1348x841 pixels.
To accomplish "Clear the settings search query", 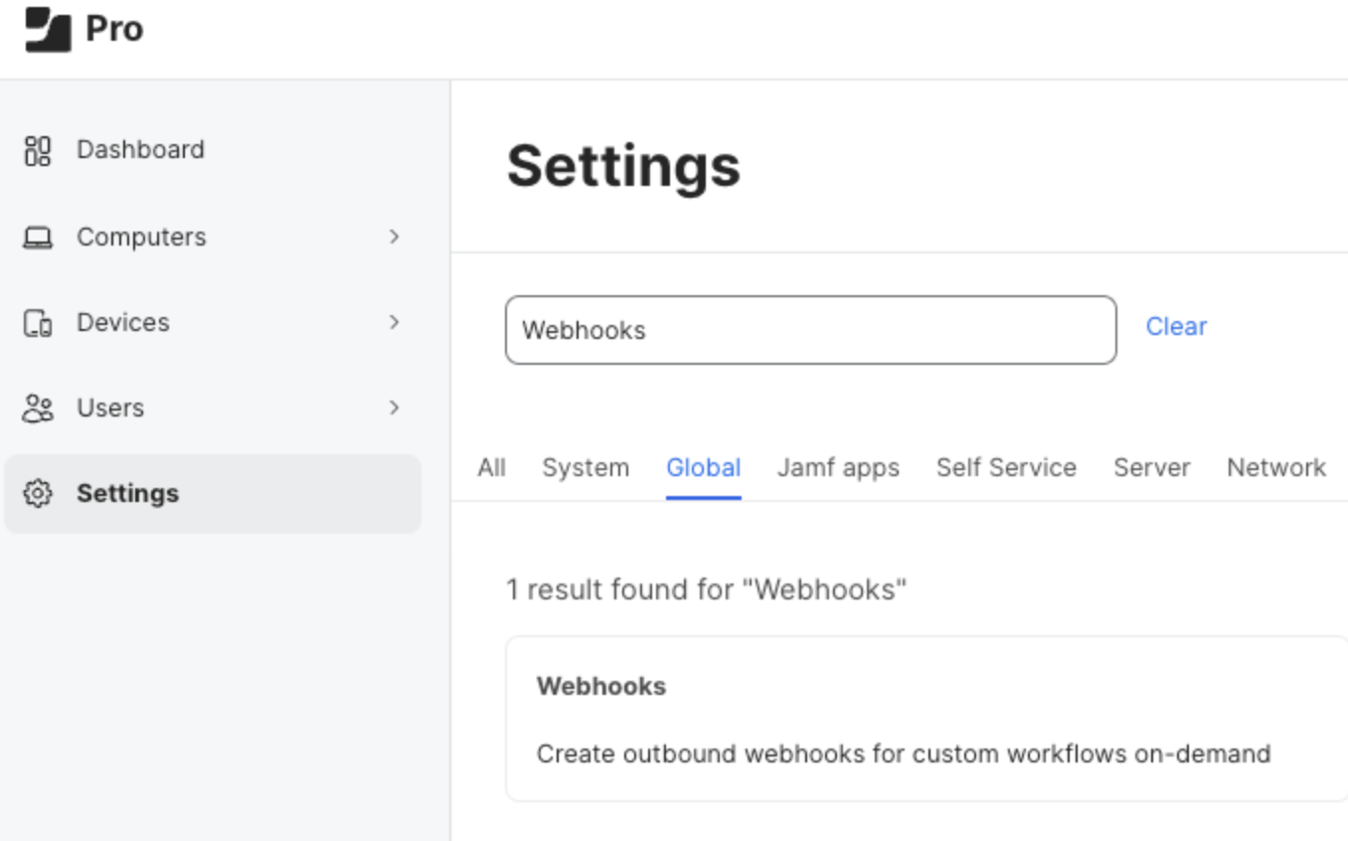I will (1176, 327).
